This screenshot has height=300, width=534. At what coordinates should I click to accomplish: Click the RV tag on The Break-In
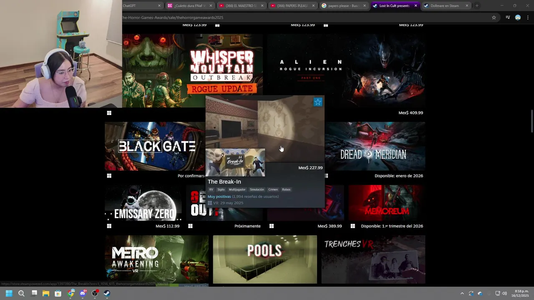point(211,190)
